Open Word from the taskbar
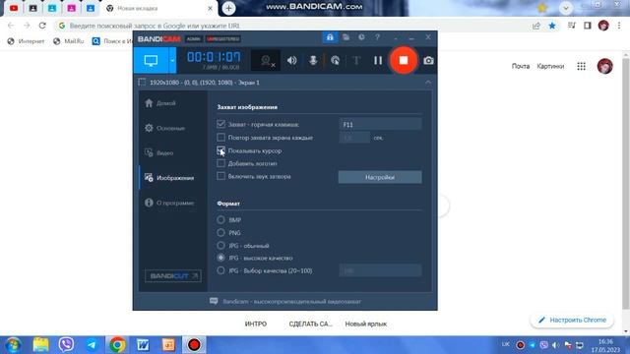The height and width of the screenshot is (354, 630). point(143,344)
